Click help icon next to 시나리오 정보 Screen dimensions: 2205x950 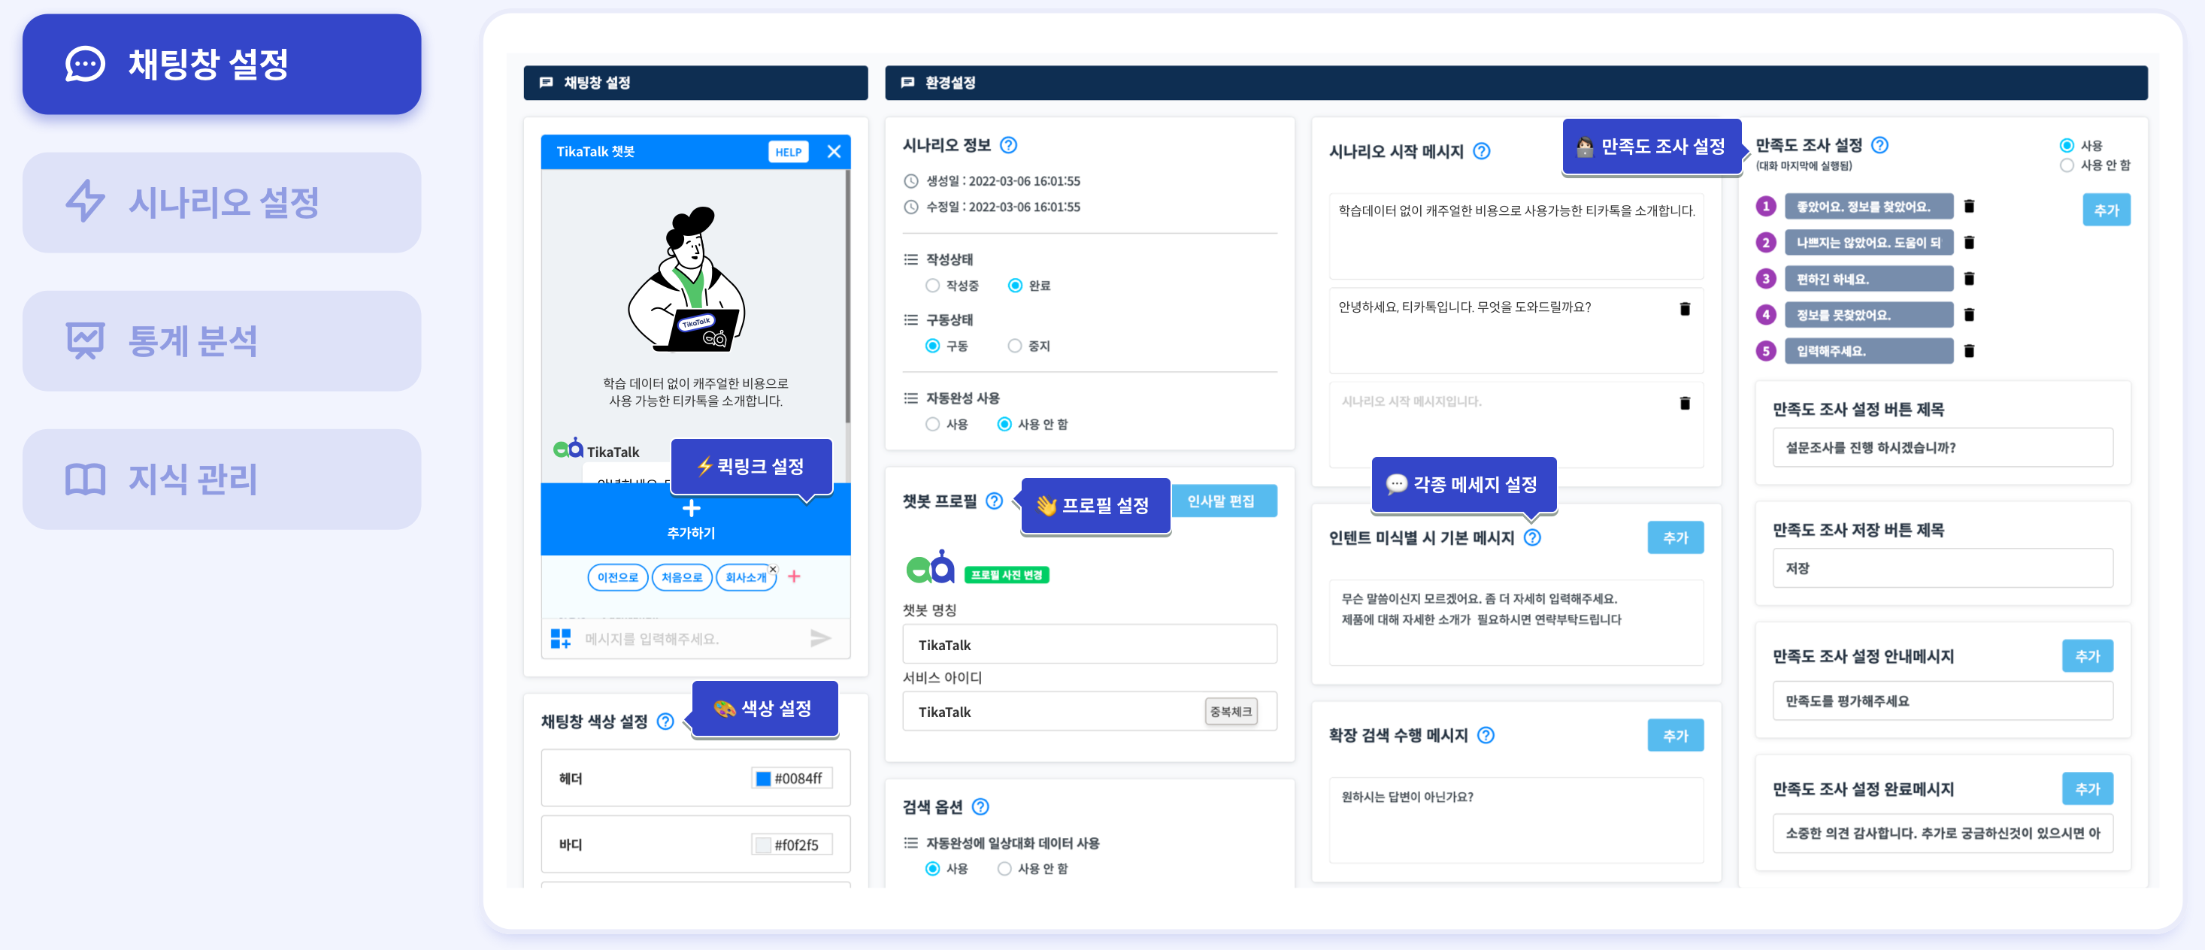1008,144
